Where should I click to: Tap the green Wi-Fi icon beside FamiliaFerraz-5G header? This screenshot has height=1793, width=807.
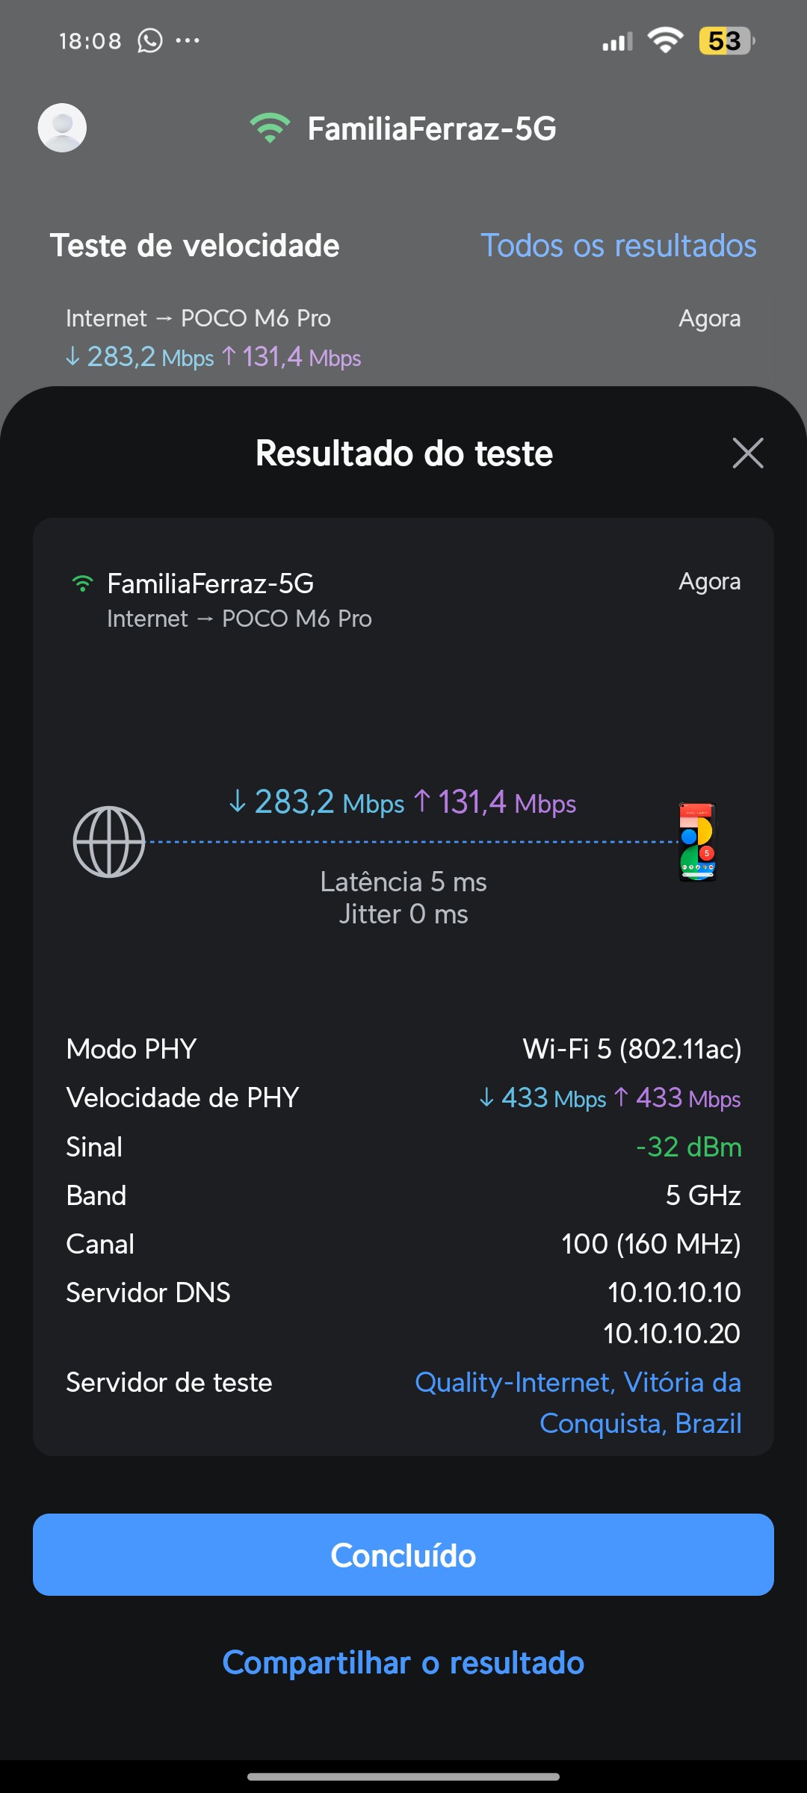[x=270, y=128]
